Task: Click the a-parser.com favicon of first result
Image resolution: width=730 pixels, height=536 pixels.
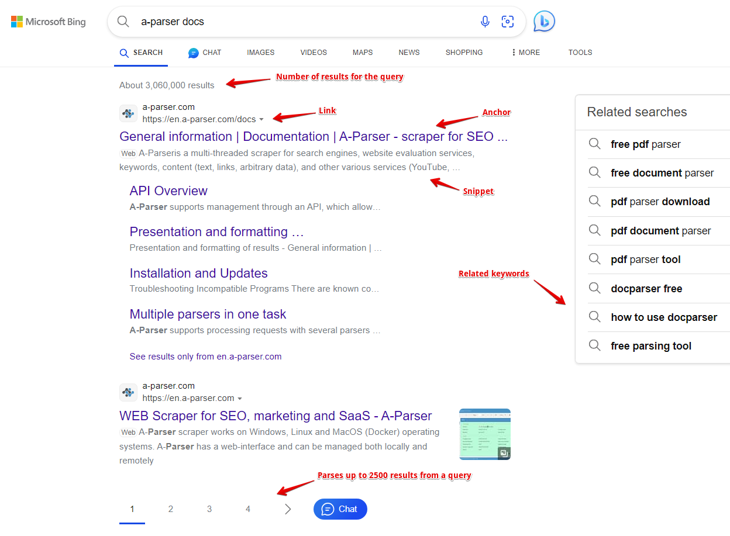Action: point(129,113)
